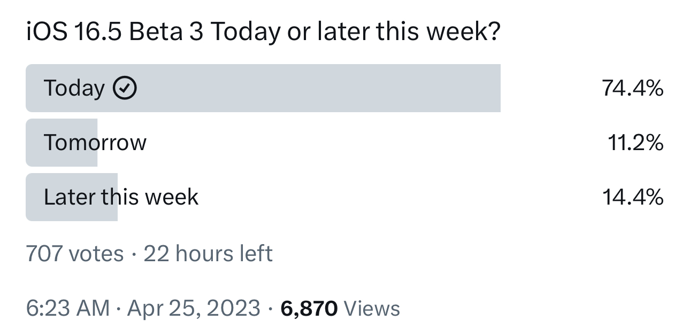Click the 14.4% result percentage
Viewport: 690px width, 336px height.
pyautogui.click(x=633, y=197)
